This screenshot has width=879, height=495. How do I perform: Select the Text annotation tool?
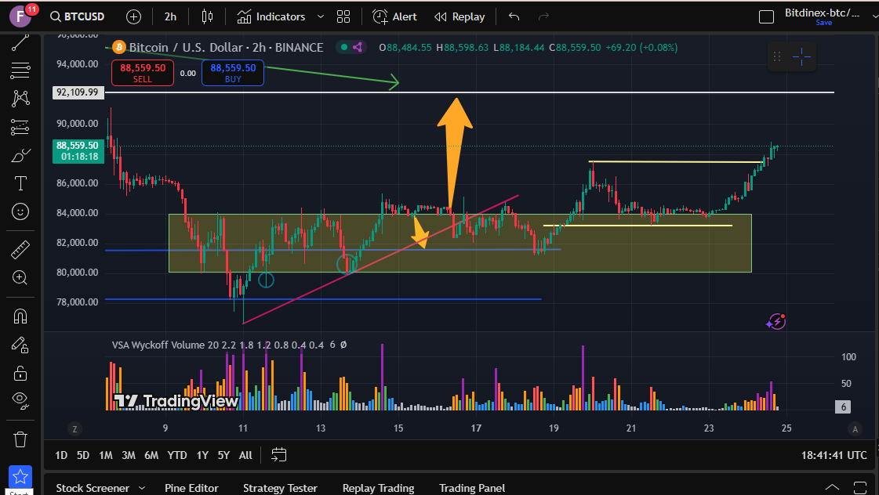pyautogui.click(x=20, y=183)
